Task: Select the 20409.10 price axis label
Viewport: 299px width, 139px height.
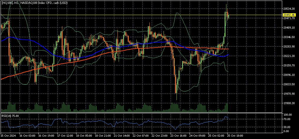Action: pyautogui.click(x=289, y=28)
